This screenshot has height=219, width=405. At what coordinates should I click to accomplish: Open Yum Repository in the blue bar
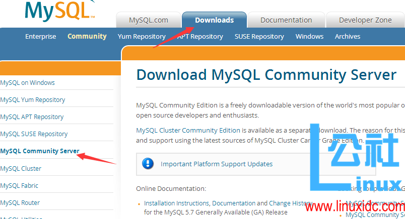click(x=142, y=37)
